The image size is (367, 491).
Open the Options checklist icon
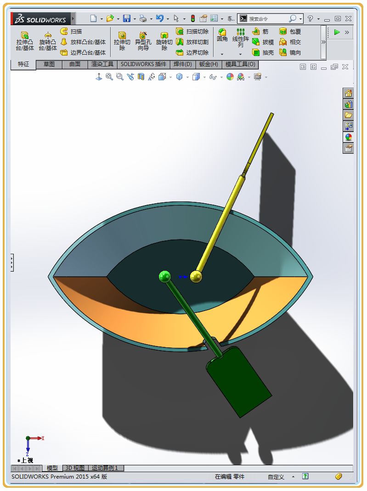pos(214,18)
